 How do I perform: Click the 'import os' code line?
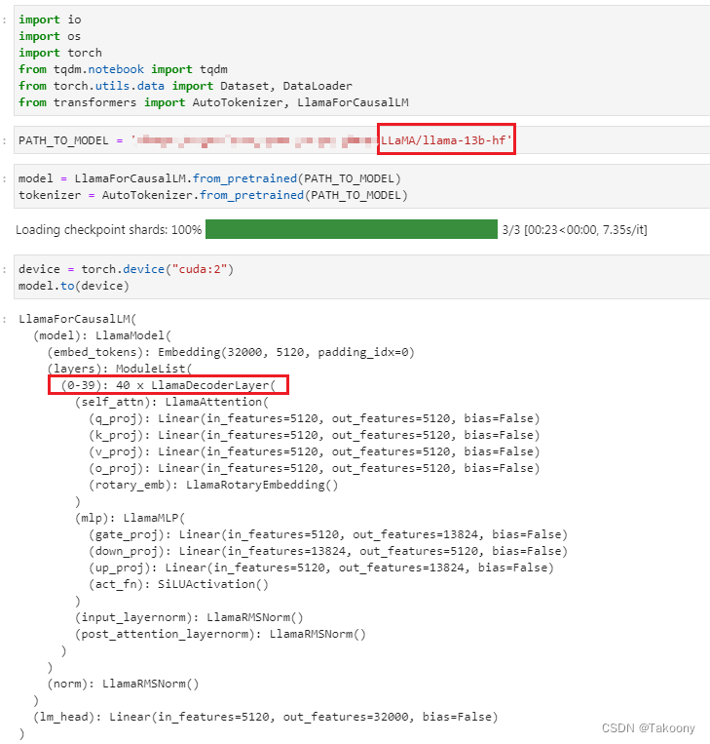[x=50, y=36]
